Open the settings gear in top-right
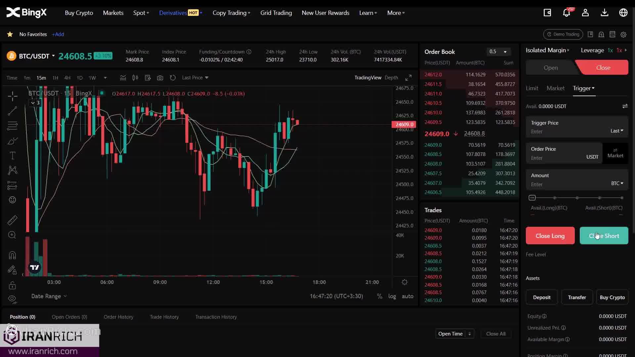 pyautogui.click(x=624, y=34)
